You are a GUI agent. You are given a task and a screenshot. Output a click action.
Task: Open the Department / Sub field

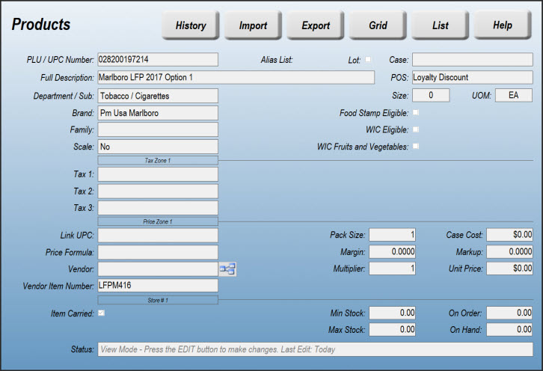[158, 96]
